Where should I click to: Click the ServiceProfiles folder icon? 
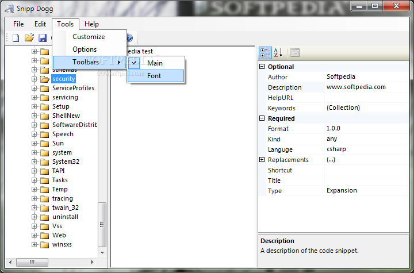pos(45,88)
